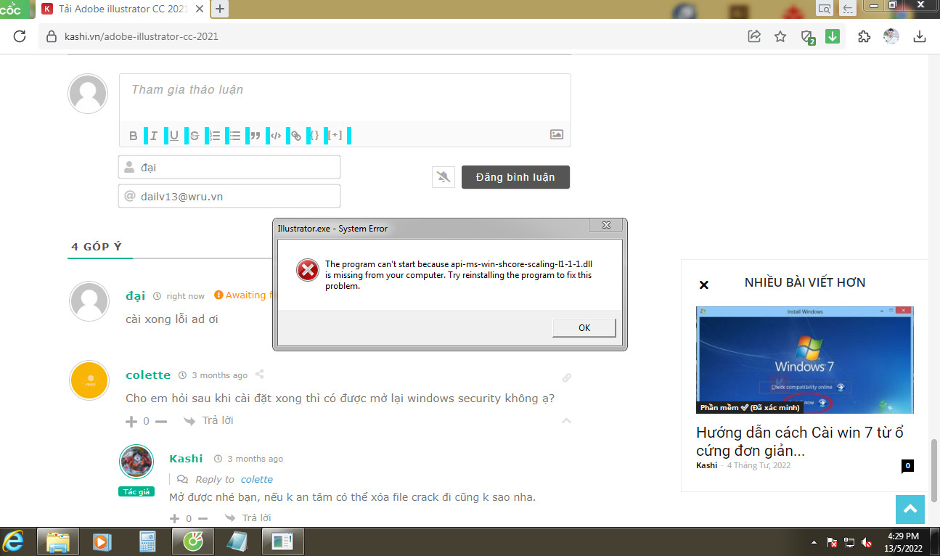Screen dimensions: 940x556
Task: Open the Windows 7 install thumbnail
Action: click(x=805, y=359)
